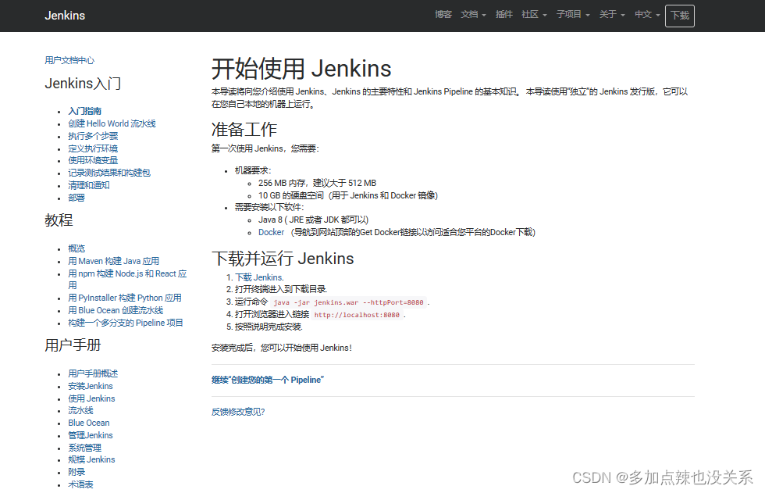Open the 插件 nav link
The width and height of the screenshot is (765, 493).
(504, 15)
